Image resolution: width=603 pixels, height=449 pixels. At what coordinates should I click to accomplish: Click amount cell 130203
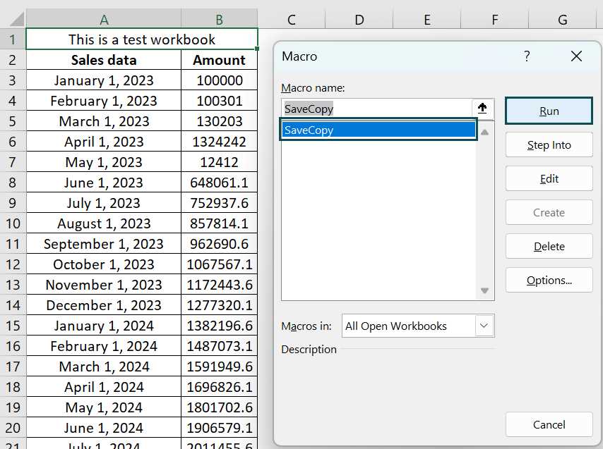coord(219,121)
